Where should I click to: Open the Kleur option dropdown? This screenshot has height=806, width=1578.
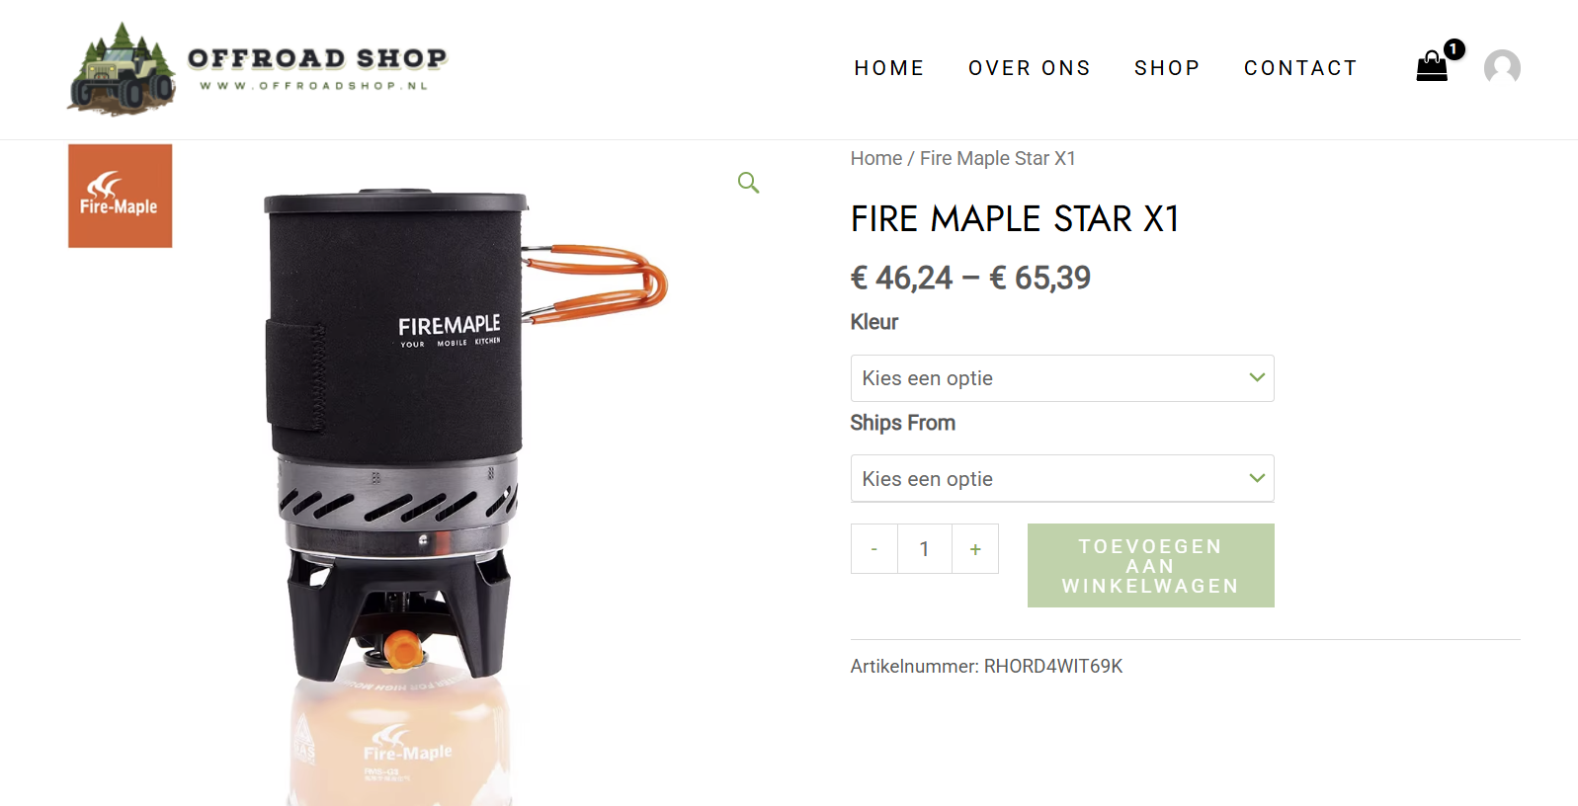1062,378
